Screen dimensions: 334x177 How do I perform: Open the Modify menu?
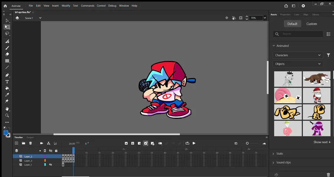pyautogui.click(x=66, y=6)
